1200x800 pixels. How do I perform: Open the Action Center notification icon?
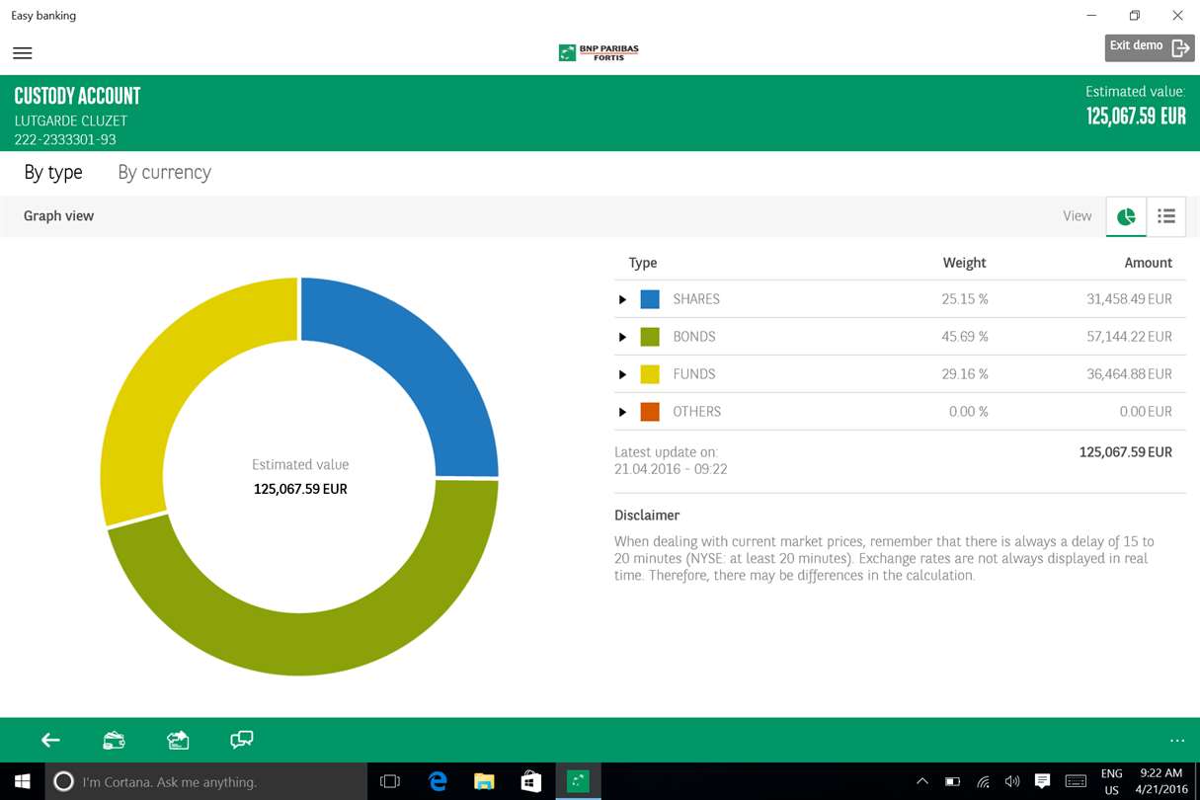1042,781
